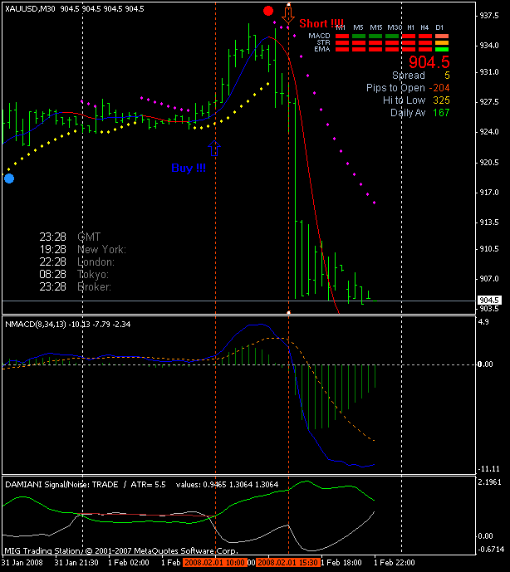Screen dimensions: 510x572
Task: Click the highlighted 2008.02.01 10:00 time marker
Action: tap(214, 563)
